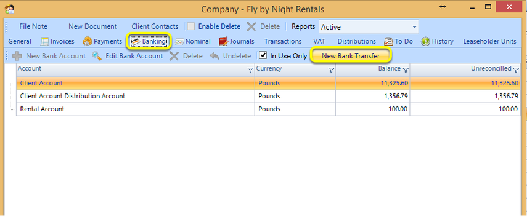Image resolution: width=527 pixels, height=222 pixels.
Task: Click the To Do checklist icon
Action: (388, 41)
